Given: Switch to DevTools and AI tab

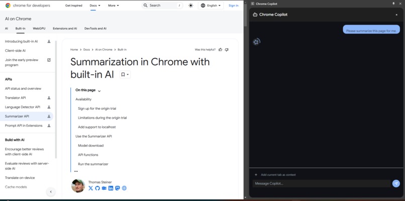Looking at the screenshot, I should (x=95, y=29).
